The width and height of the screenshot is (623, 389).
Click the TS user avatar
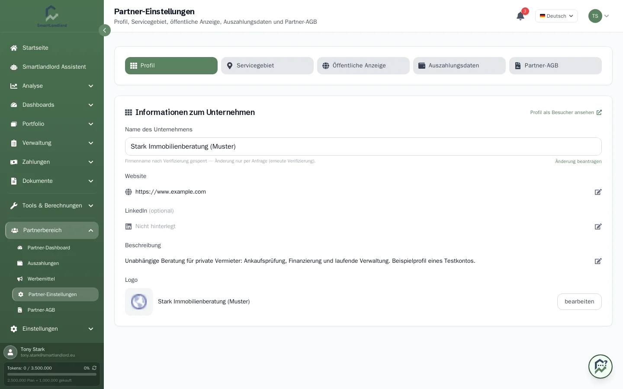tap(595, 16)
